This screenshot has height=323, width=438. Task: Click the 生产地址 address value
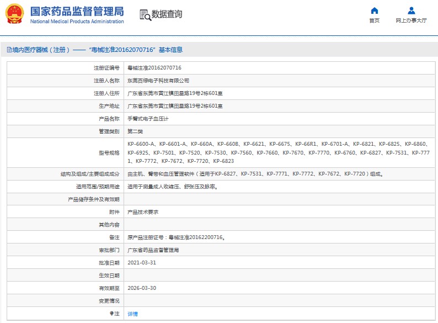coord(175,106)
